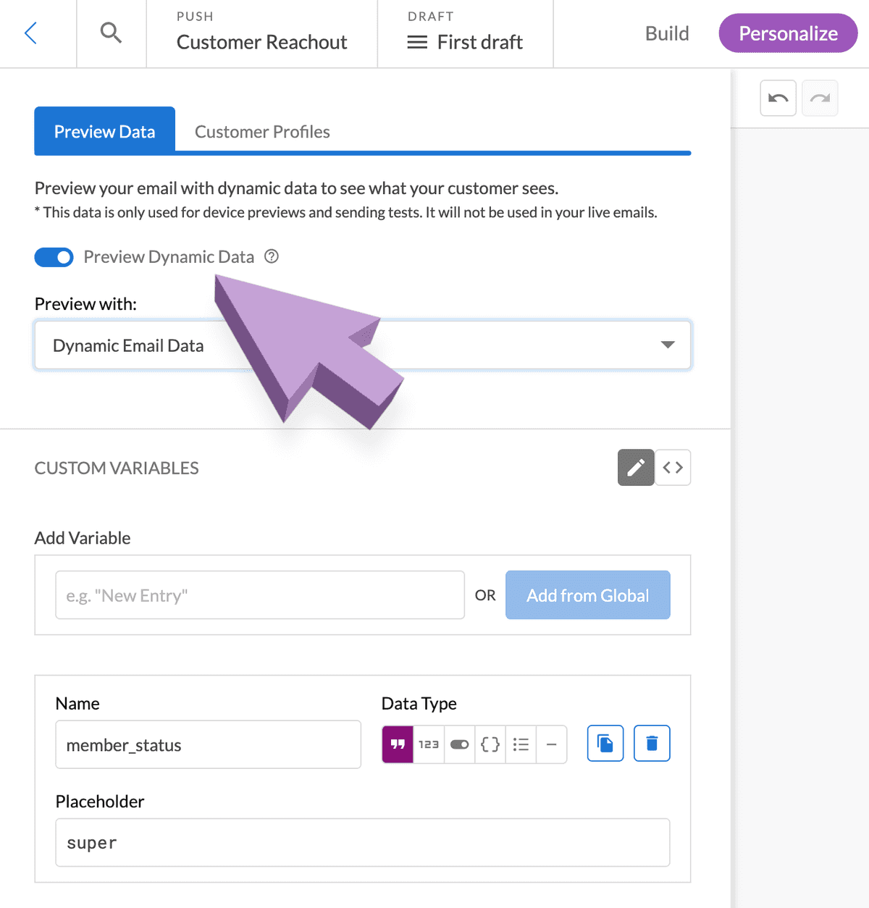Click the Preview Dynamic Data label
The width and height of the screenshot is (869, 908).
tap(169, 257)
